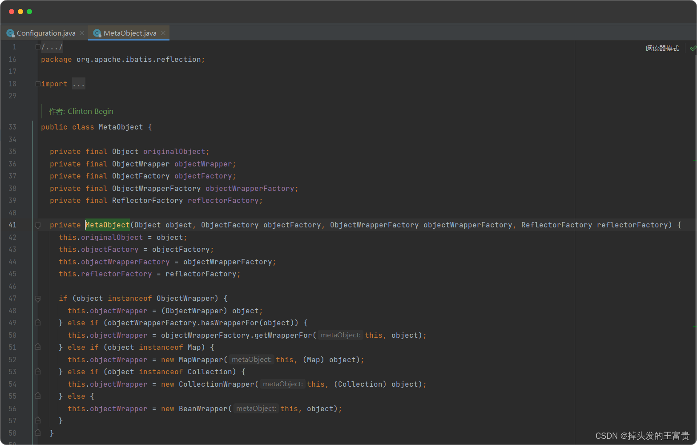Click line number 33 in the gutter
Screen dimensions: 697x445
(x=12, y=127)
